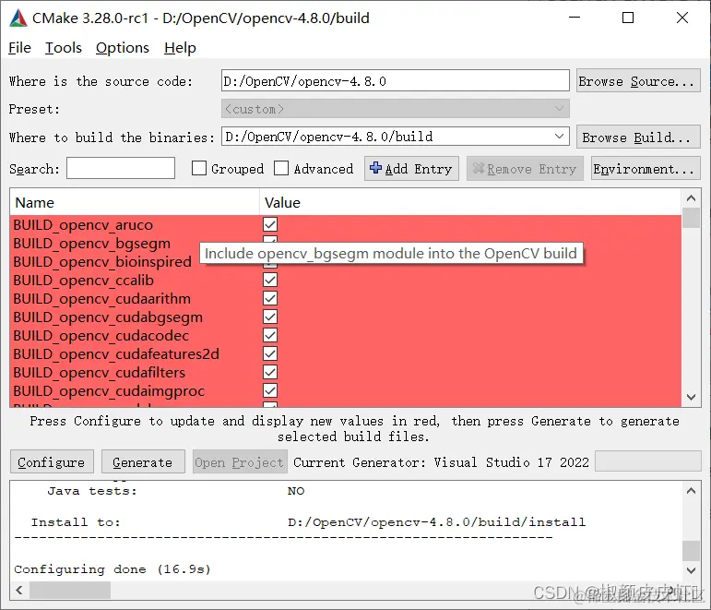Click output log horizontal scrollbar thumb
Image resolution: width=711 pixels, height=610 pixels.
pos(70,590)
